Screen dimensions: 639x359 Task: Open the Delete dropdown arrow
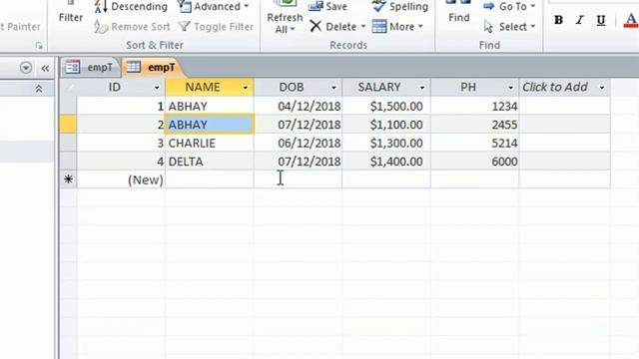363,27
